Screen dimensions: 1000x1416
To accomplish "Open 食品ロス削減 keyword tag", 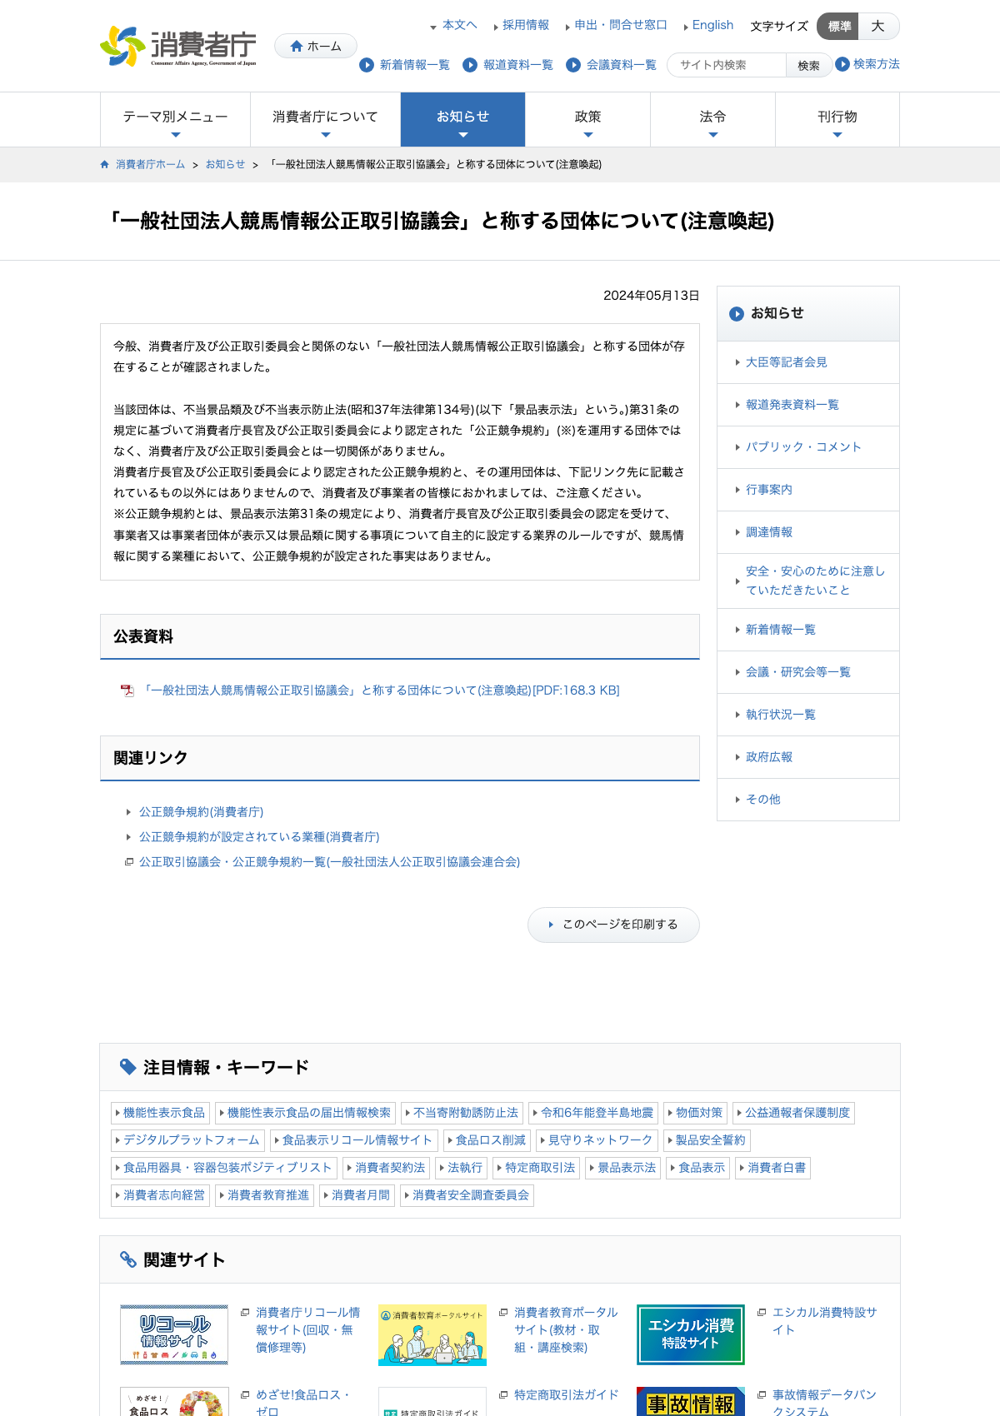I will click(x=487, y=1140).
